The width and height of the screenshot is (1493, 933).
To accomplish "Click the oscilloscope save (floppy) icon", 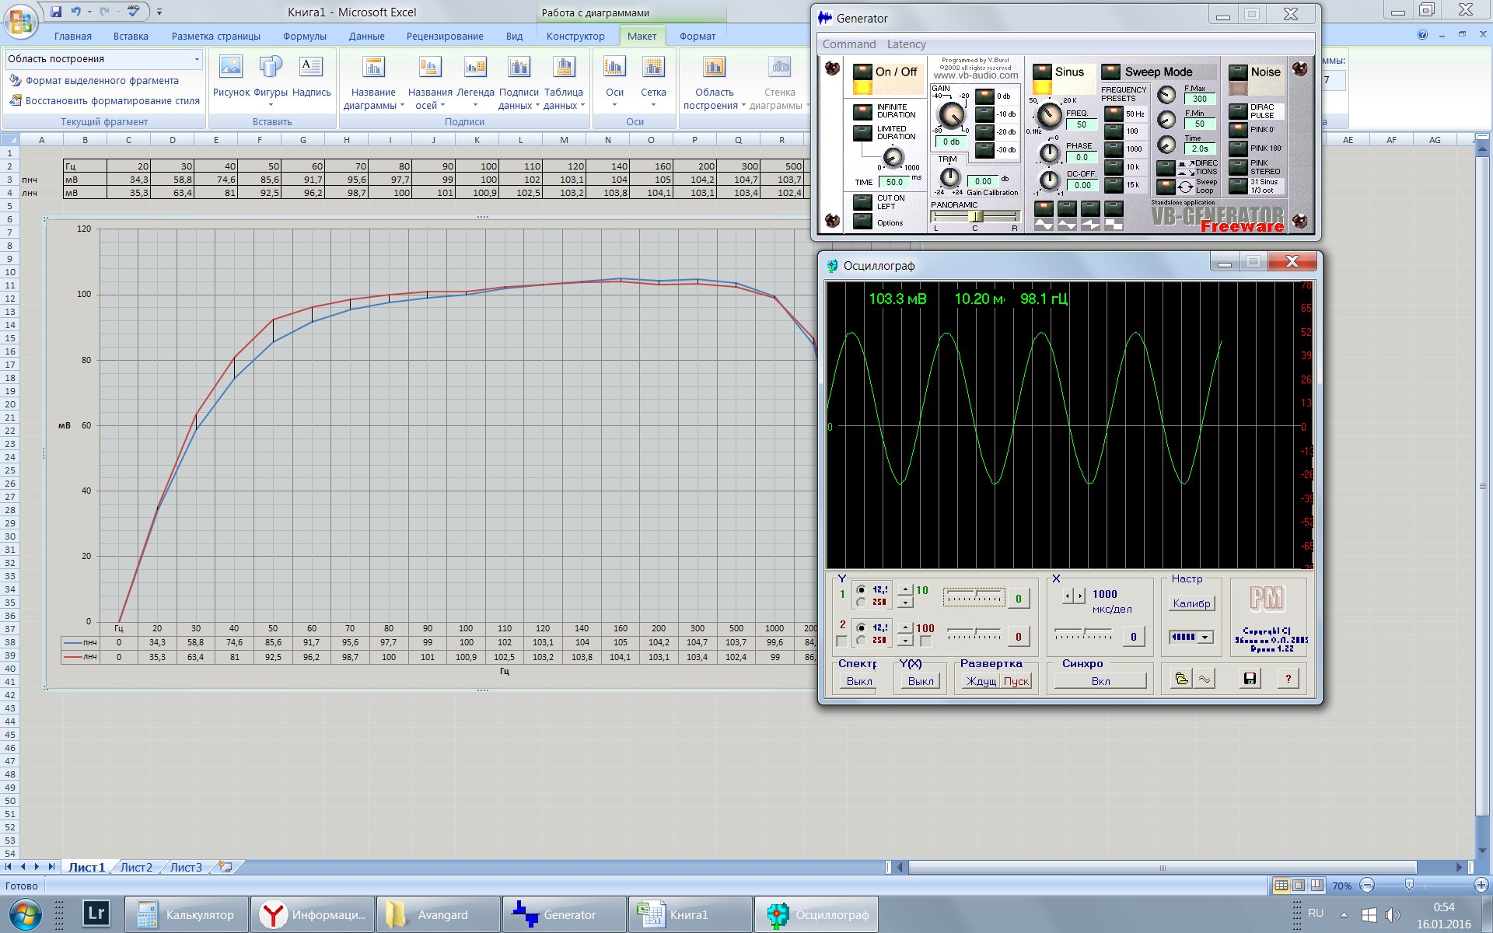I will click(x=1250, y=679).
